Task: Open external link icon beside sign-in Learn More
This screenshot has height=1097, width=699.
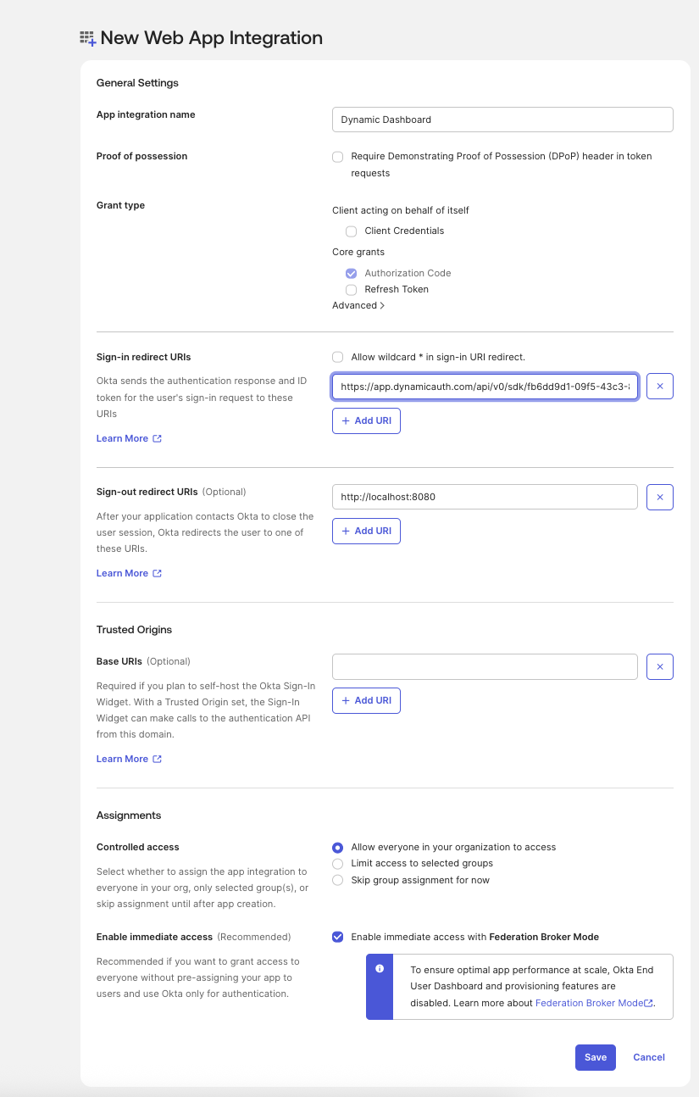Action: pyautogui.click(x=157, y=439)
